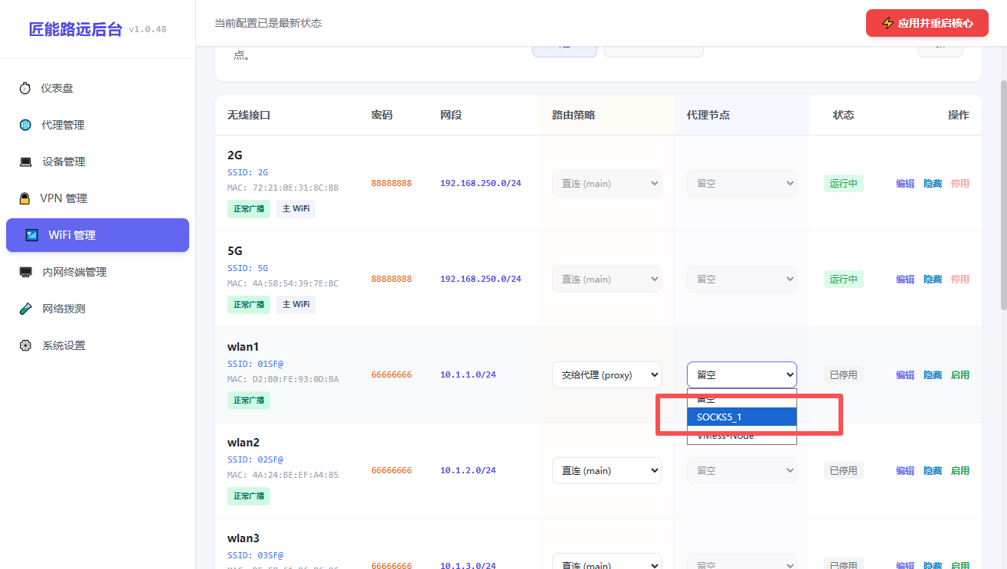Edit the wlan2 interface via 编辑
Viewport: 1007px width, 569px height.
click(x=905, y=471)
